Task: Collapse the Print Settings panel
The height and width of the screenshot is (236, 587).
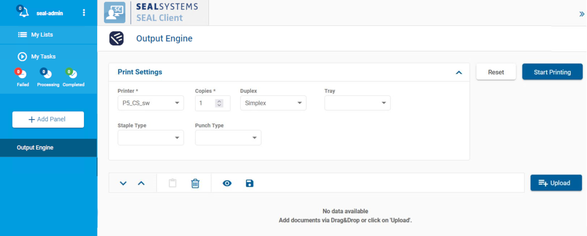Action: coord(459,72)
